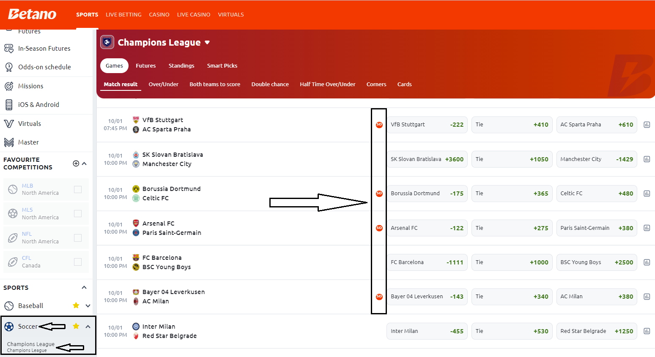Check the CFL Canada checkbox

[x=78, y=262]
